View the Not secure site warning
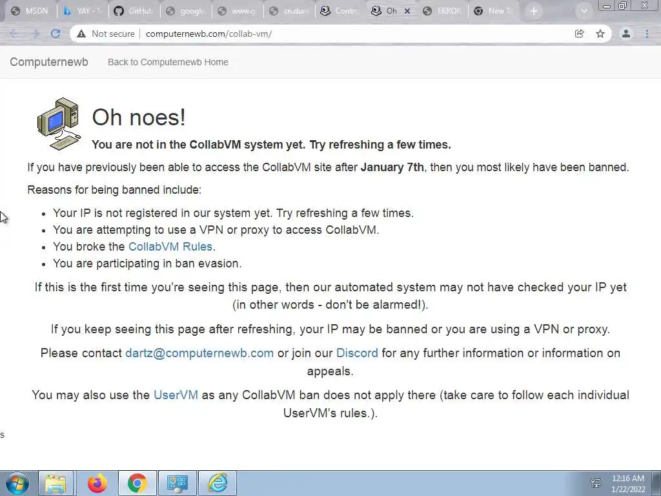The height and width of the screenshot is (496, 661). pyautogui.click(x=106, y=34)
